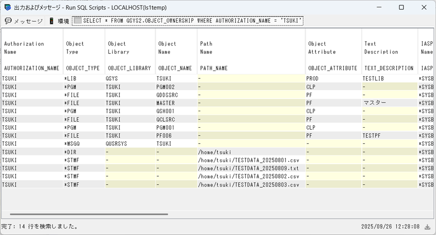The height and width of the screenshot is (235, 436).
Task: Select the *MSGQ object type cell
Action: 74,143
